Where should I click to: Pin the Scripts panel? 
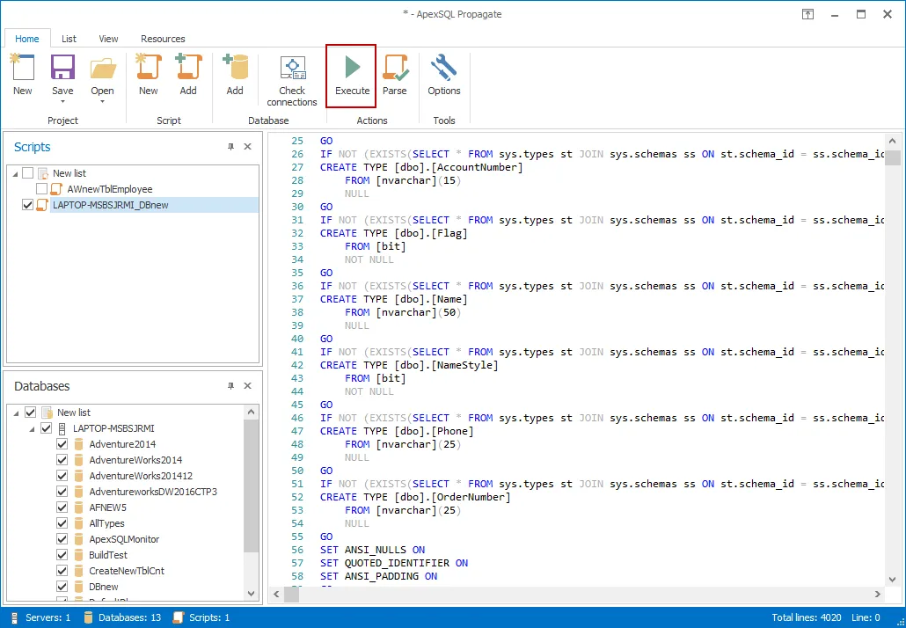pos(230,147)
